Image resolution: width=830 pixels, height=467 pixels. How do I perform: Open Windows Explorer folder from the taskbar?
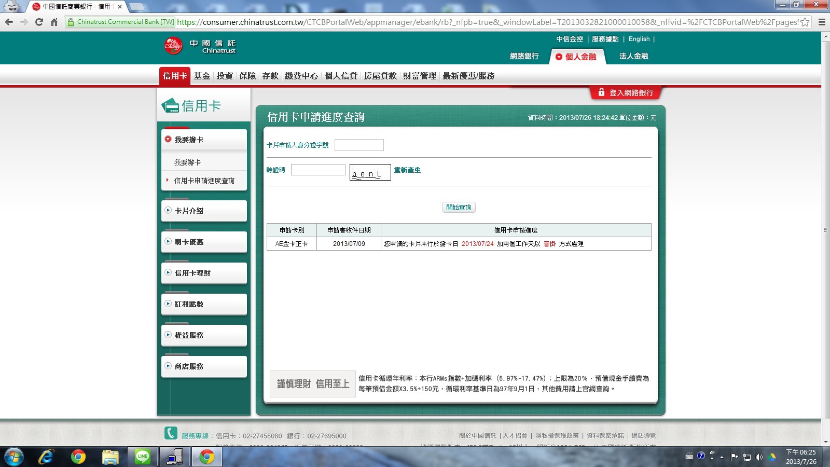[110, 457]
